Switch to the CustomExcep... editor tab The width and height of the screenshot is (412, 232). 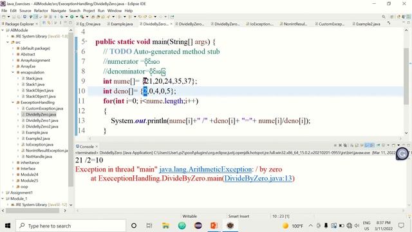329,24
